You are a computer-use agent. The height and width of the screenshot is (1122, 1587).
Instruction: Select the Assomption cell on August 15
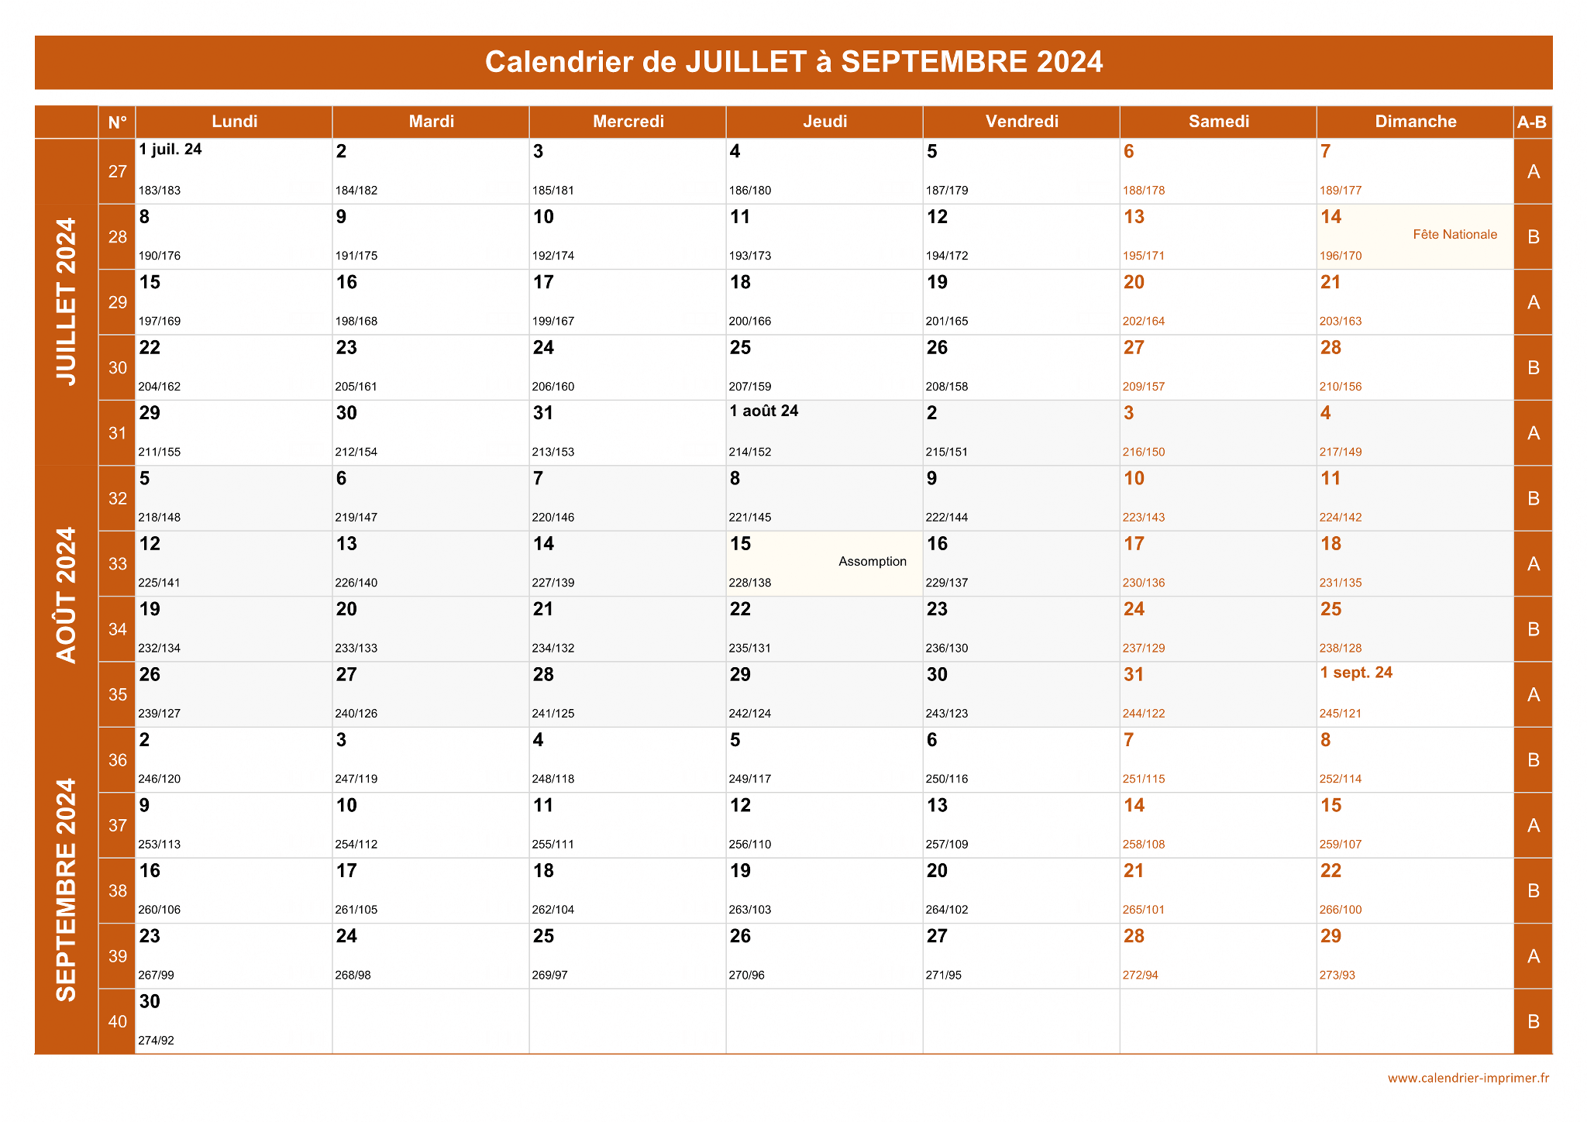pos(824,564)
